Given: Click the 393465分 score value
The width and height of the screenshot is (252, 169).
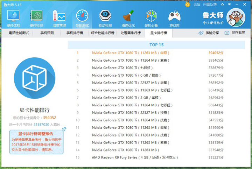Looking at the screenshot, I should (216, 61).
